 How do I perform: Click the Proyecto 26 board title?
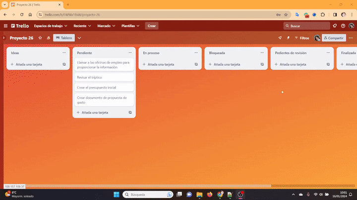tap(21, 38)
